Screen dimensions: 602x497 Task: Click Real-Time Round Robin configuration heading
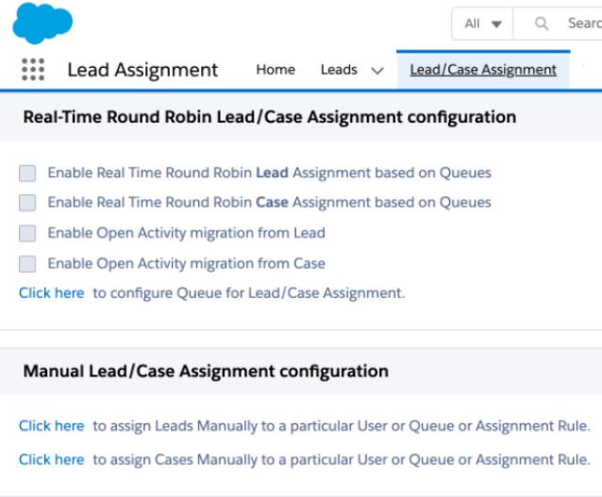(270, 117)
